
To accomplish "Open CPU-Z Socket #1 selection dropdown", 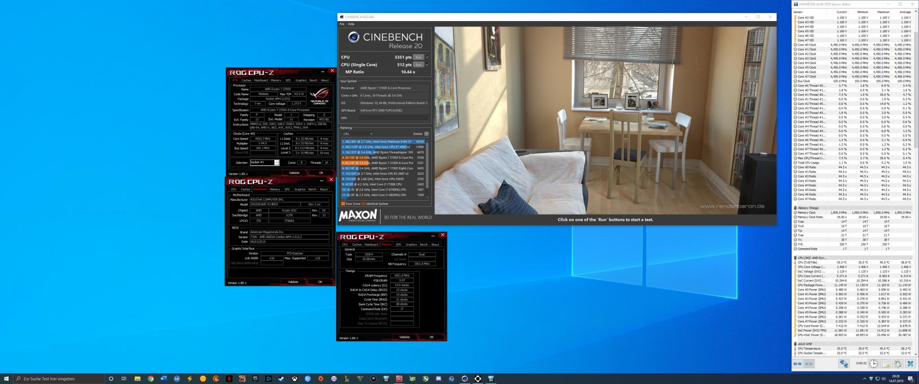I will (264, 162).
